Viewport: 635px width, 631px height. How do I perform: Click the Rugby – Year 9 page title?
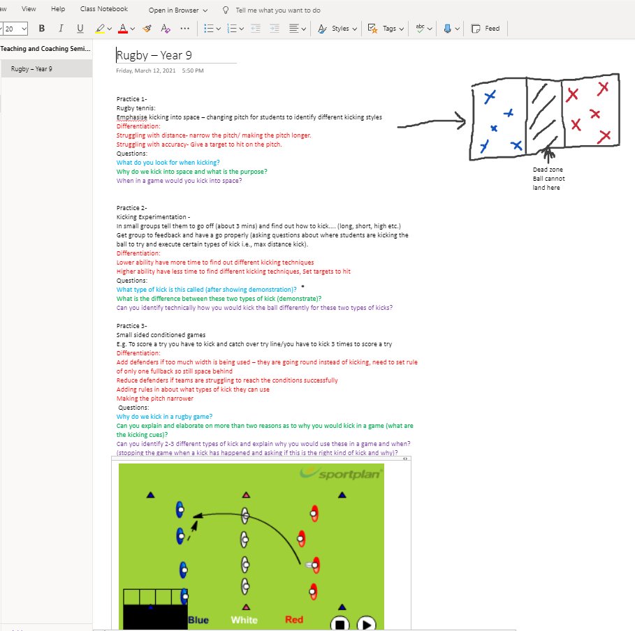pyautogui.click(x=154, y=55)
